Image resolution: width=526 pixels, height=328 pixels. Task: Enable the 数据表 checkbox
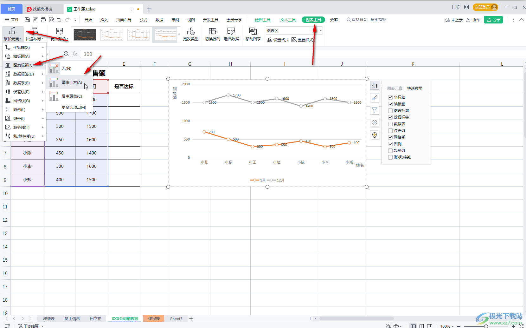[390, 124]
